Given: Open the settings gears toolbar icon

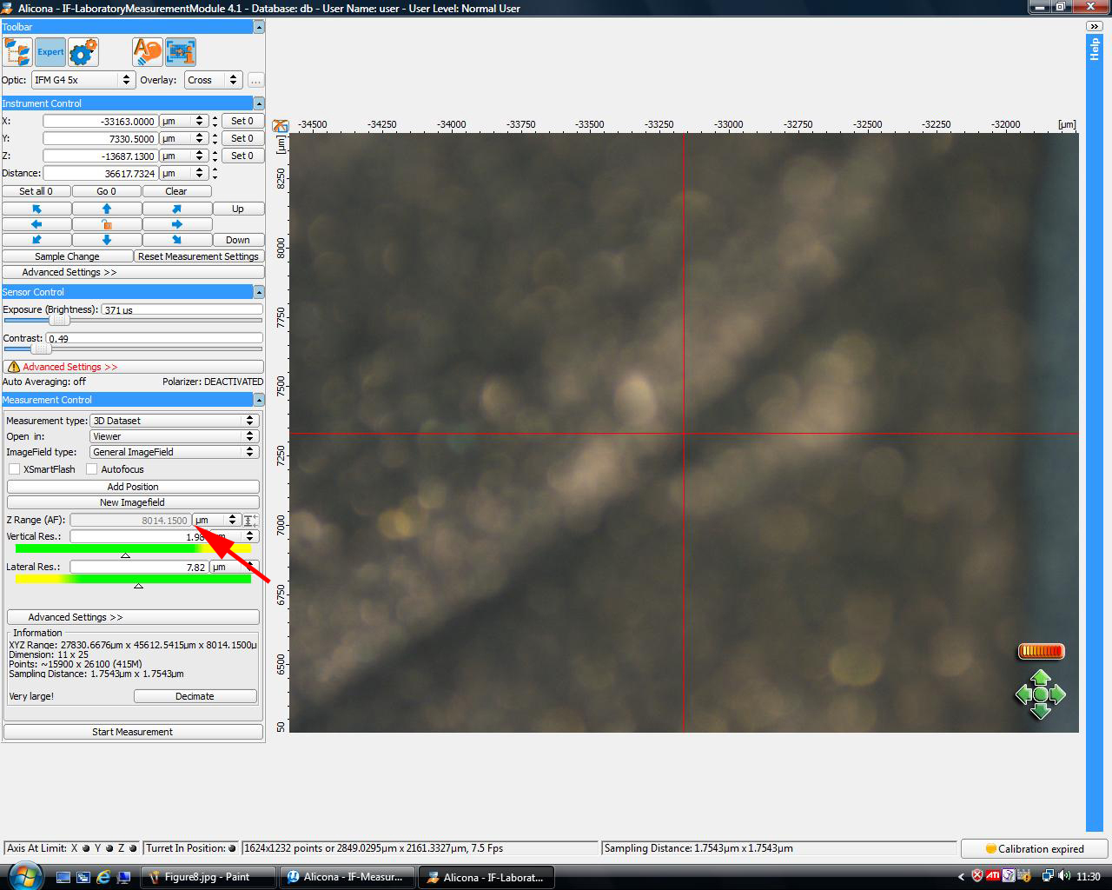Looking at the screenshot, I should pyautogui.click(x=83, y=52).
